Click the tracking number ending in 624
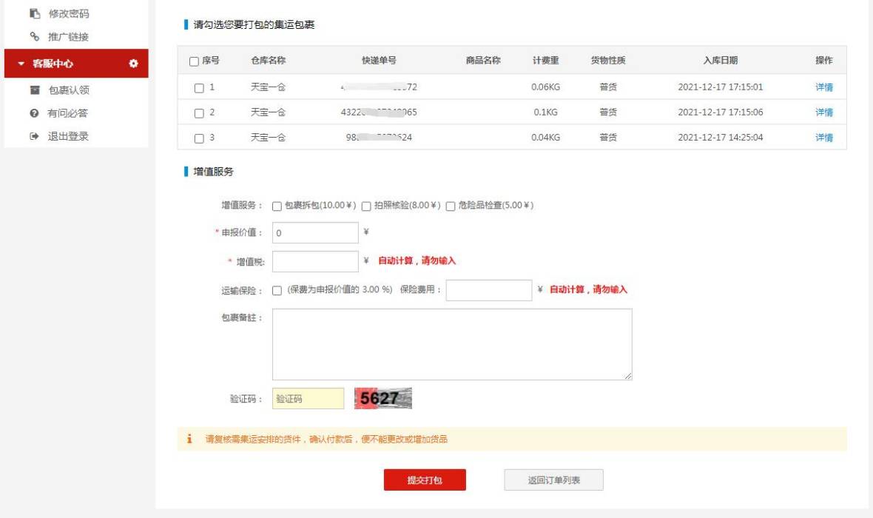The width and height of the screenshot is (873, 518). pos(379,137)
